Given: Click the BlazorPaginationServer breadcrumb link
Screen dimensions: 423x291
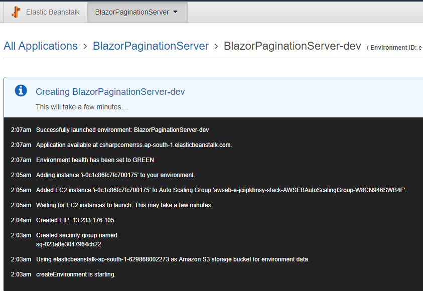Looking at the screenshot, I should tap(151, 46).
